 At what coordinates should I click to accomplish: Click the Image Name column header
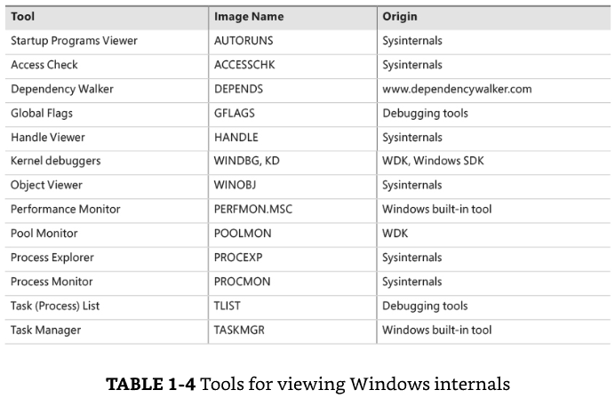click(249, 17)
